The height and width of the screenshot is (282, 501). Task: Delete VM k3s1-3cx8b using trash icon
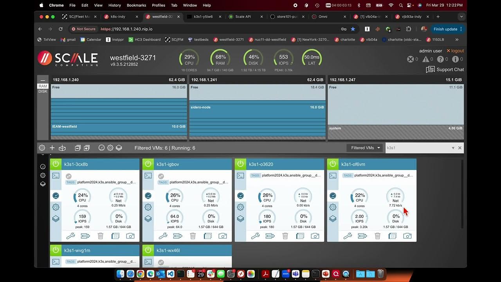click(101, 236)
